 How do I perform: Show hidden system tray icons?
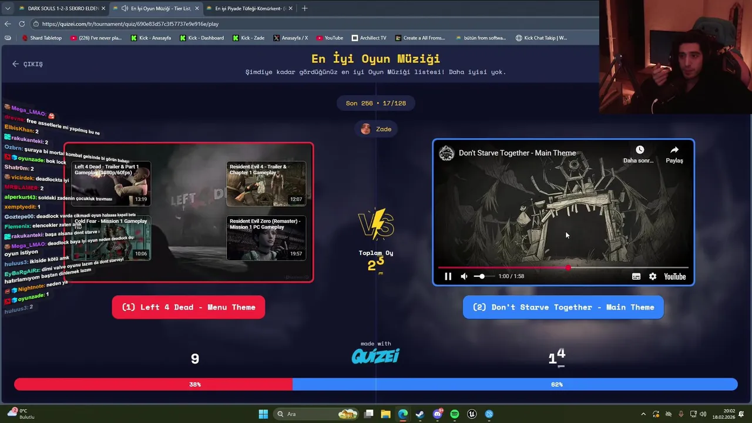pyautogui.click(x=643, y=414)
